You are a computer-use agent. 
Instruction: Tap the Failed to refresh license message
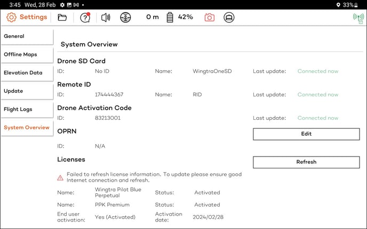coord(154,177)
